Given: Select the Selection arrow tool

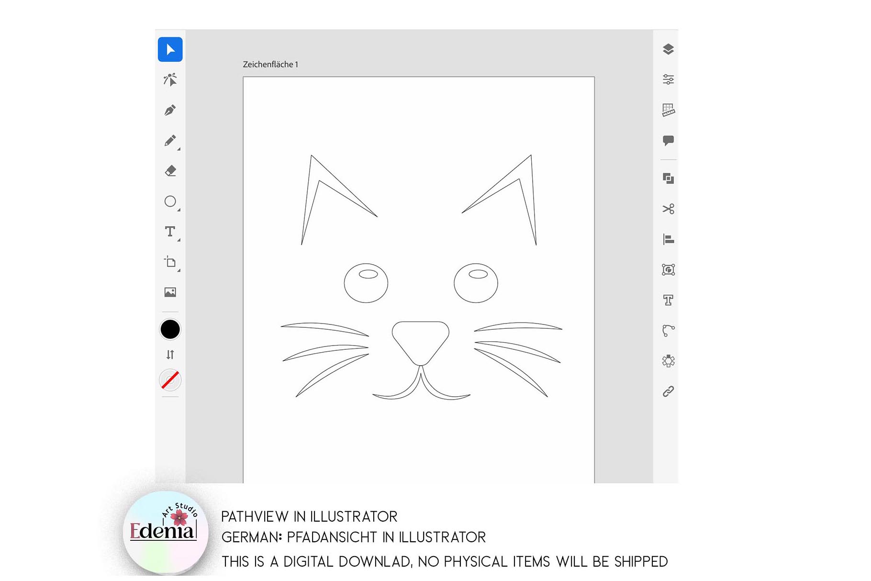Looking at the screenshot, I should coord(170,49).
